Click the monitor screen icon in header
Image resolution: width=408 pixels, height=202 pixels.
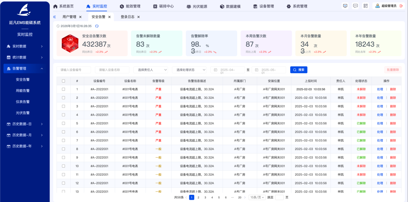click(345, 6)
